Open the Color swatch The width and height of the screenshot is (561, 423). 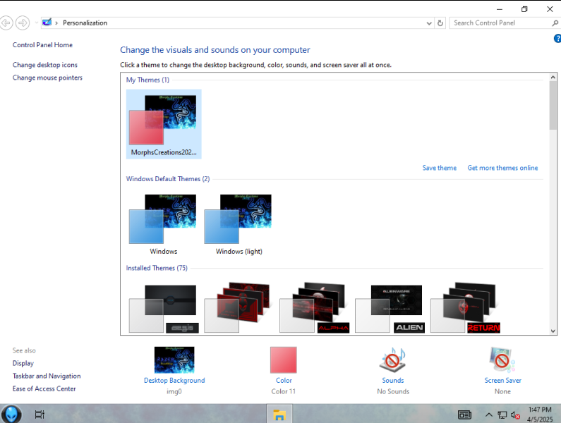click(284, 360)
